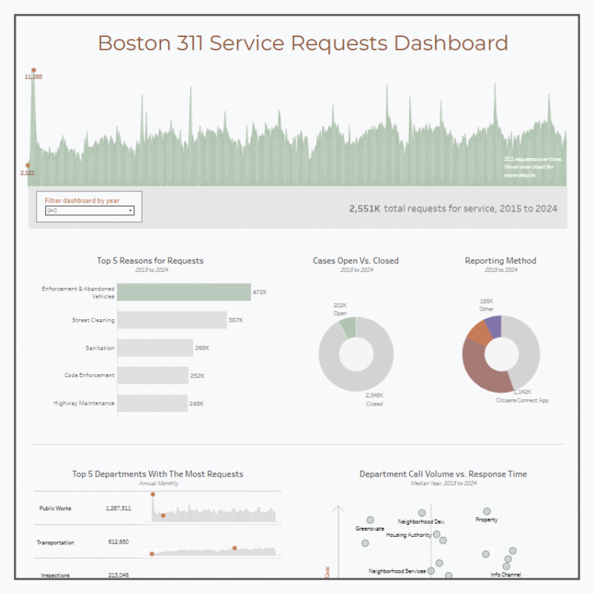
Task: Click the Greenovate scatter point
Action: point(370,520)
